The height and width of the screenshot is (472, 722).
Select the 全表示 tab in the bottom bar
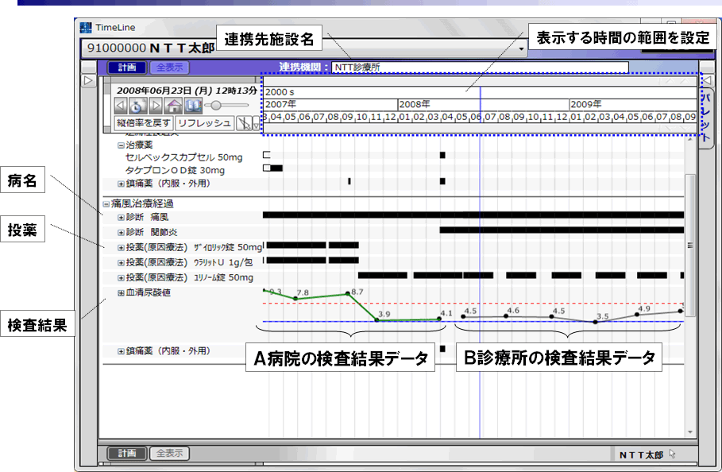tap(169, 453)
